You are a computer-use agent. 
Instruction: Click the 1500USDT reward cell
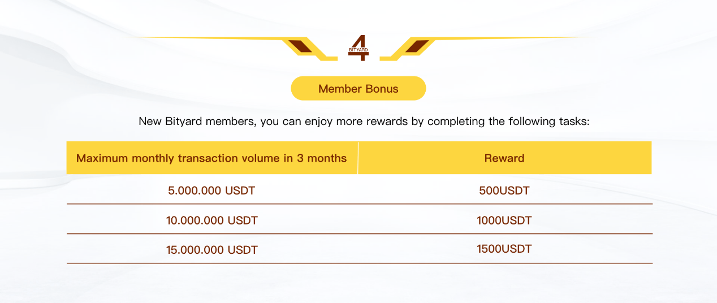click(x=504, y=248)
